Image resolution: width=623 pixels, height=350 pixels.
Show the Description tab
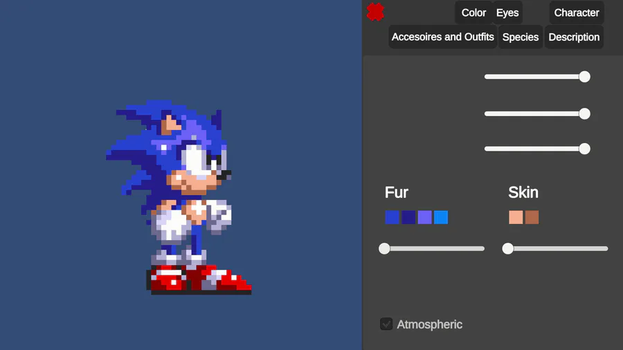(x=574, y=37)
